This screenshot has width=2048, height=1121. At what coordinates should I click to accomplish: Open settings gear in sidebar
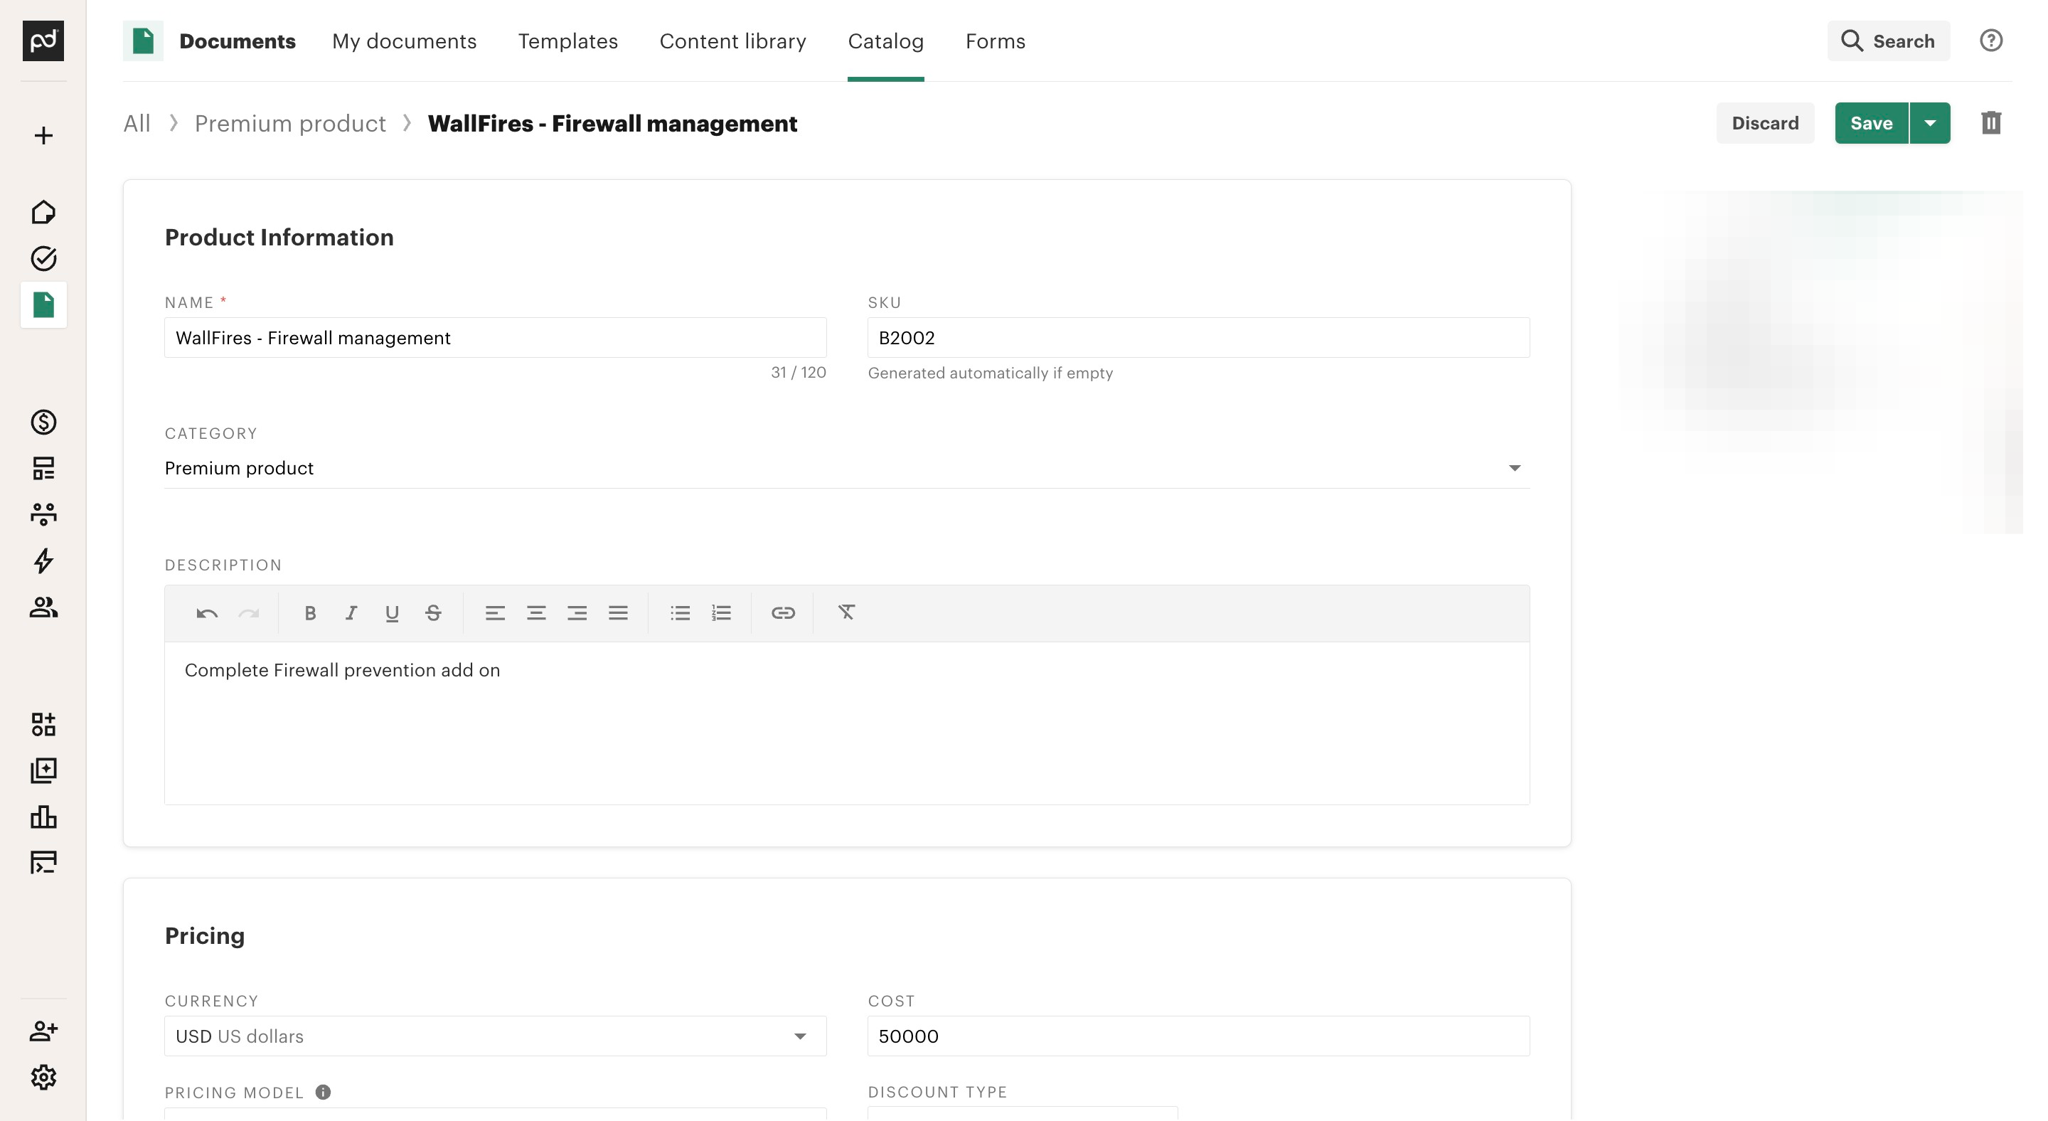click(x=43, y=1078)
